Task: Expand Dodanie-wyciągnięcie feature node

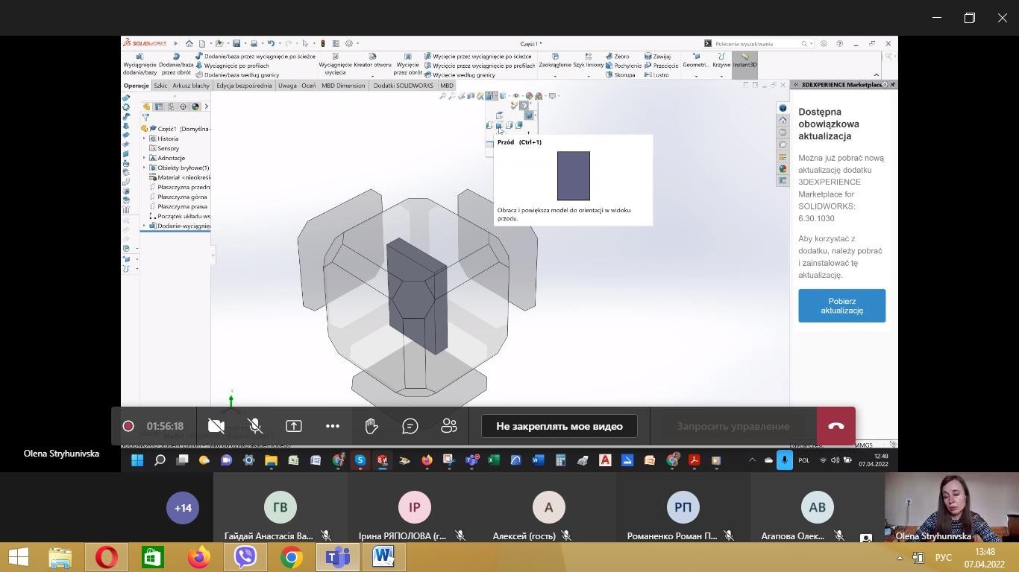Action: [145, 226]
